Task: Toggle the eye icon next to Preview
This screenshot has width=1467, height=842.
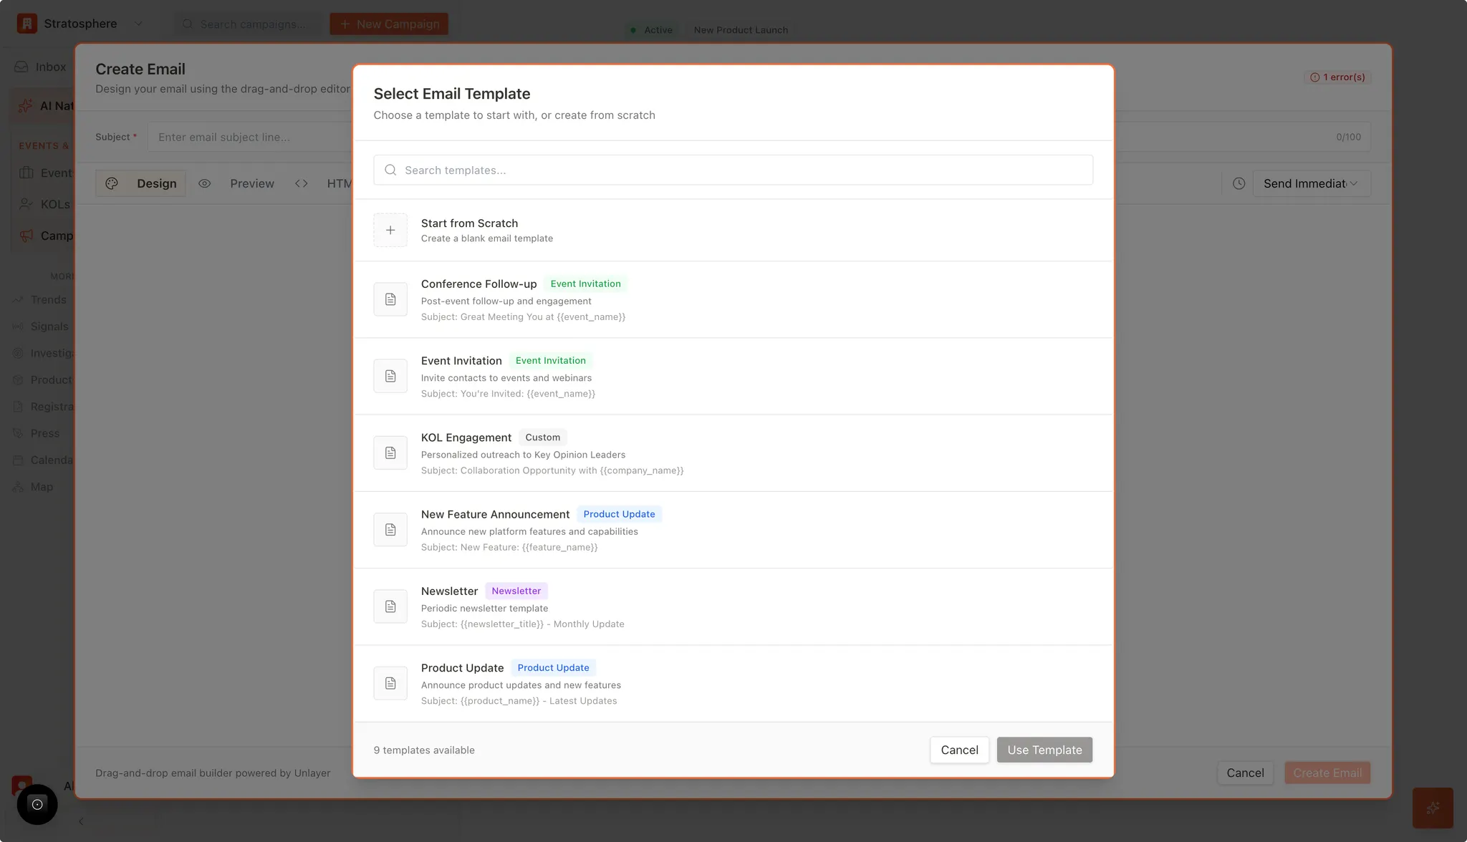Action: [x=205, y=183]
